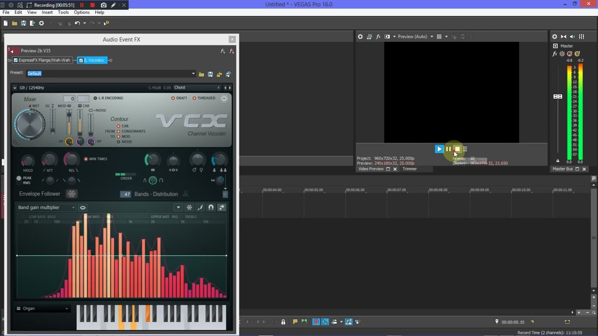Viewport: 598px width, 336px height.
Task: Open Video Preview project settings gear
Action: [360, 36]
